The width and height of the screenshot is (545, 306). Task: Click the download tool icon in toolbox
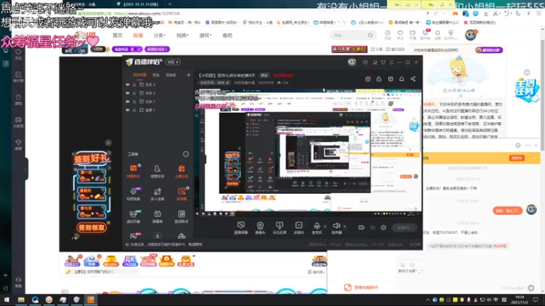coord(157,236)
